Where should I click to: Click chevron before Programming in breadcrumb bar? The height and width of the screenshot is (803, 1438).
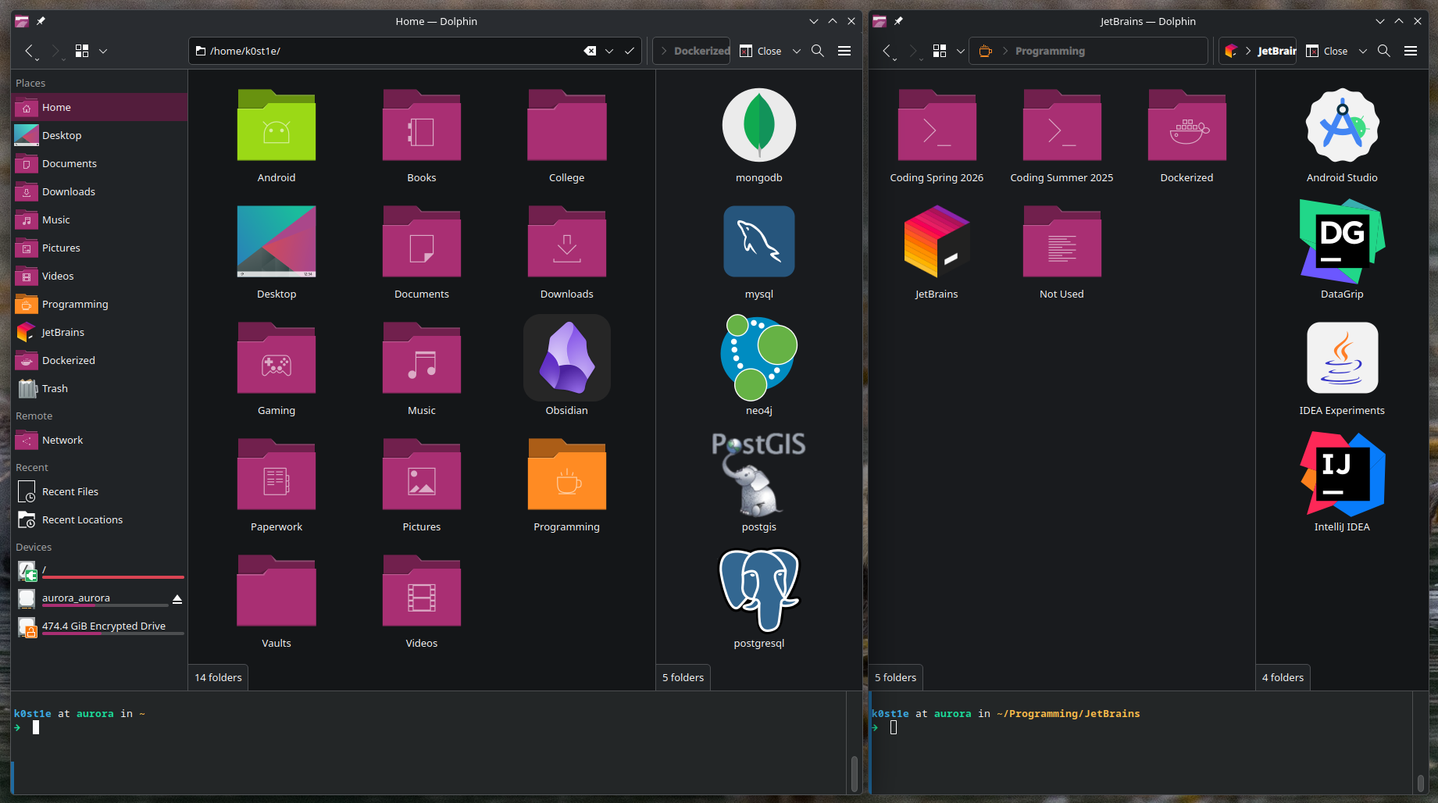pyautogui.click(x=1005, y=51)
